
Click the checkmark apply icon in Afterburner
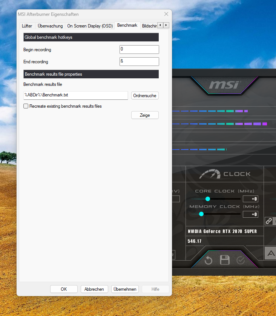[x=241, y=260]
